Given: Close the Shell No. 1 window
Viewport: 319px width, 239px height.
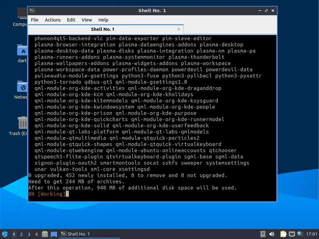Looking at the screenshot, I should click(273, 11).
